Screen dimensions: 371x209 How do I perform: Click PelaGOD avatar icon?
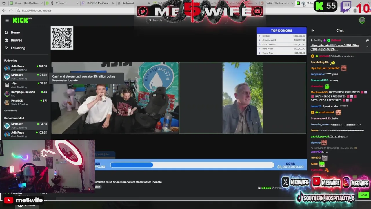pyautogui.click(x=7, y=102)
